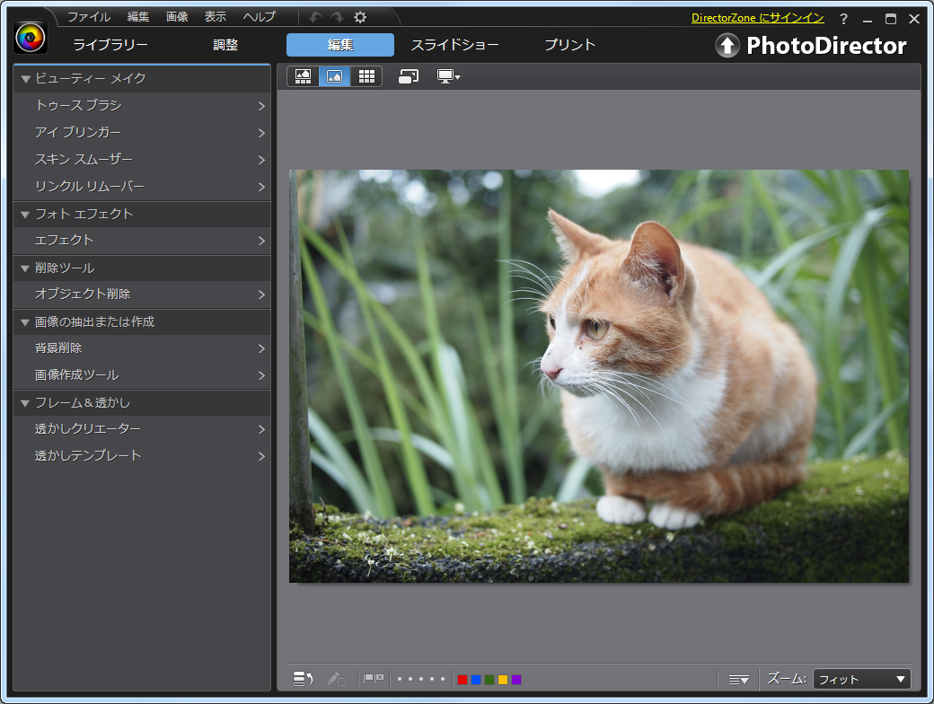
Task: Click the adjustment history icon
Action: coord(303,679)
